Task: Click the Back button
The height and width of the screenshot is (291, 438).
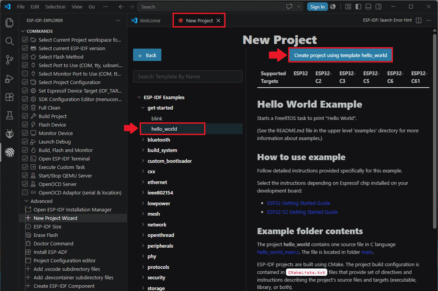Action: (x=147, y=55)
